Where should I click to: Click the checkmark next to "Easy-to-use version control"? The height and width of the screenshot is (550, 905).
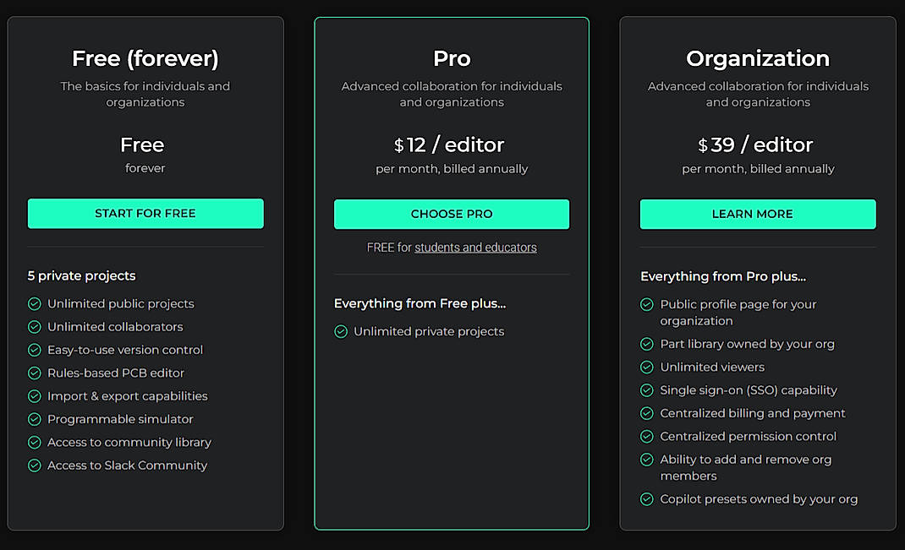(x=35, y=350)
